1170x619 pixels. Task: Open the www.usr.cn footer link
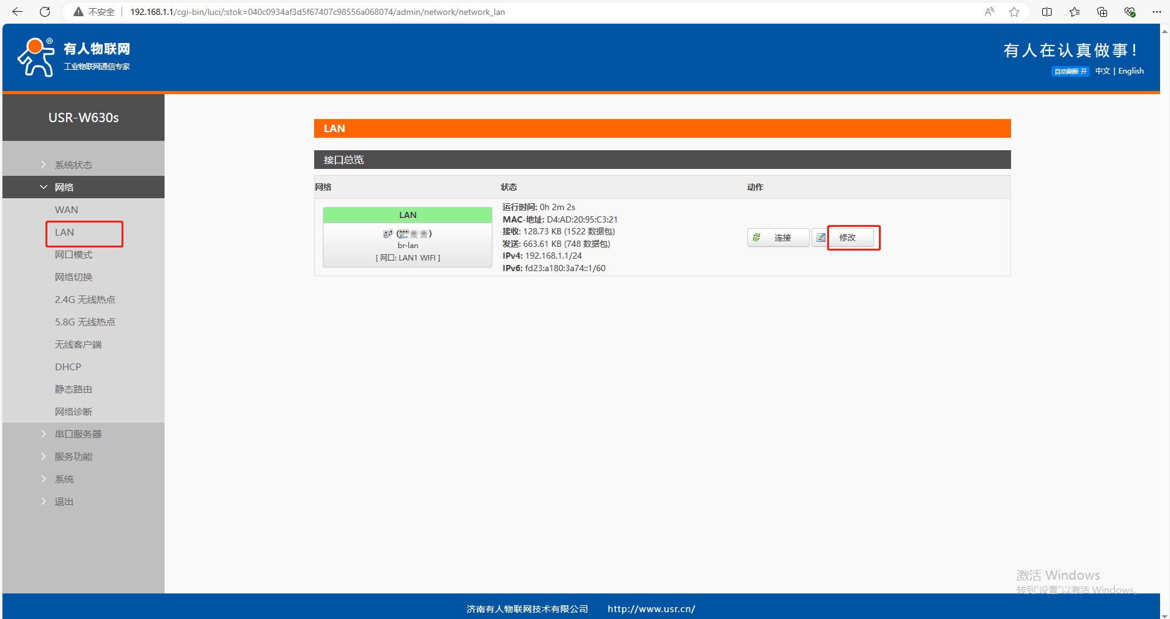pos(651,609)
